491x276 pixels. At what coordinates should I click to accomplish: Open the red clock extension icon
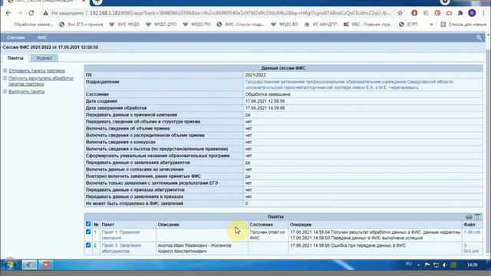click(x=437, y=13)
